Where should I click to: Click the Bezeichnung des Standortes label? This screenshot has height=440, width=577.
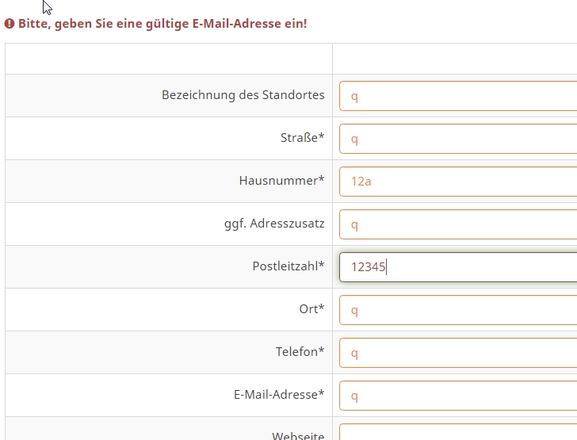pyautogui.click(x=243, y=95)
